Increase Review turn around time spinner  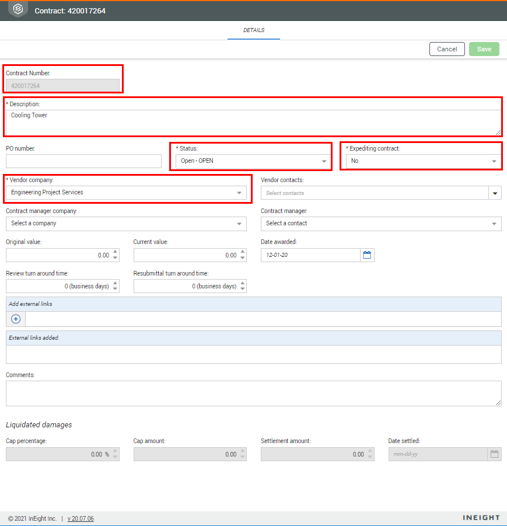(115, 283)
